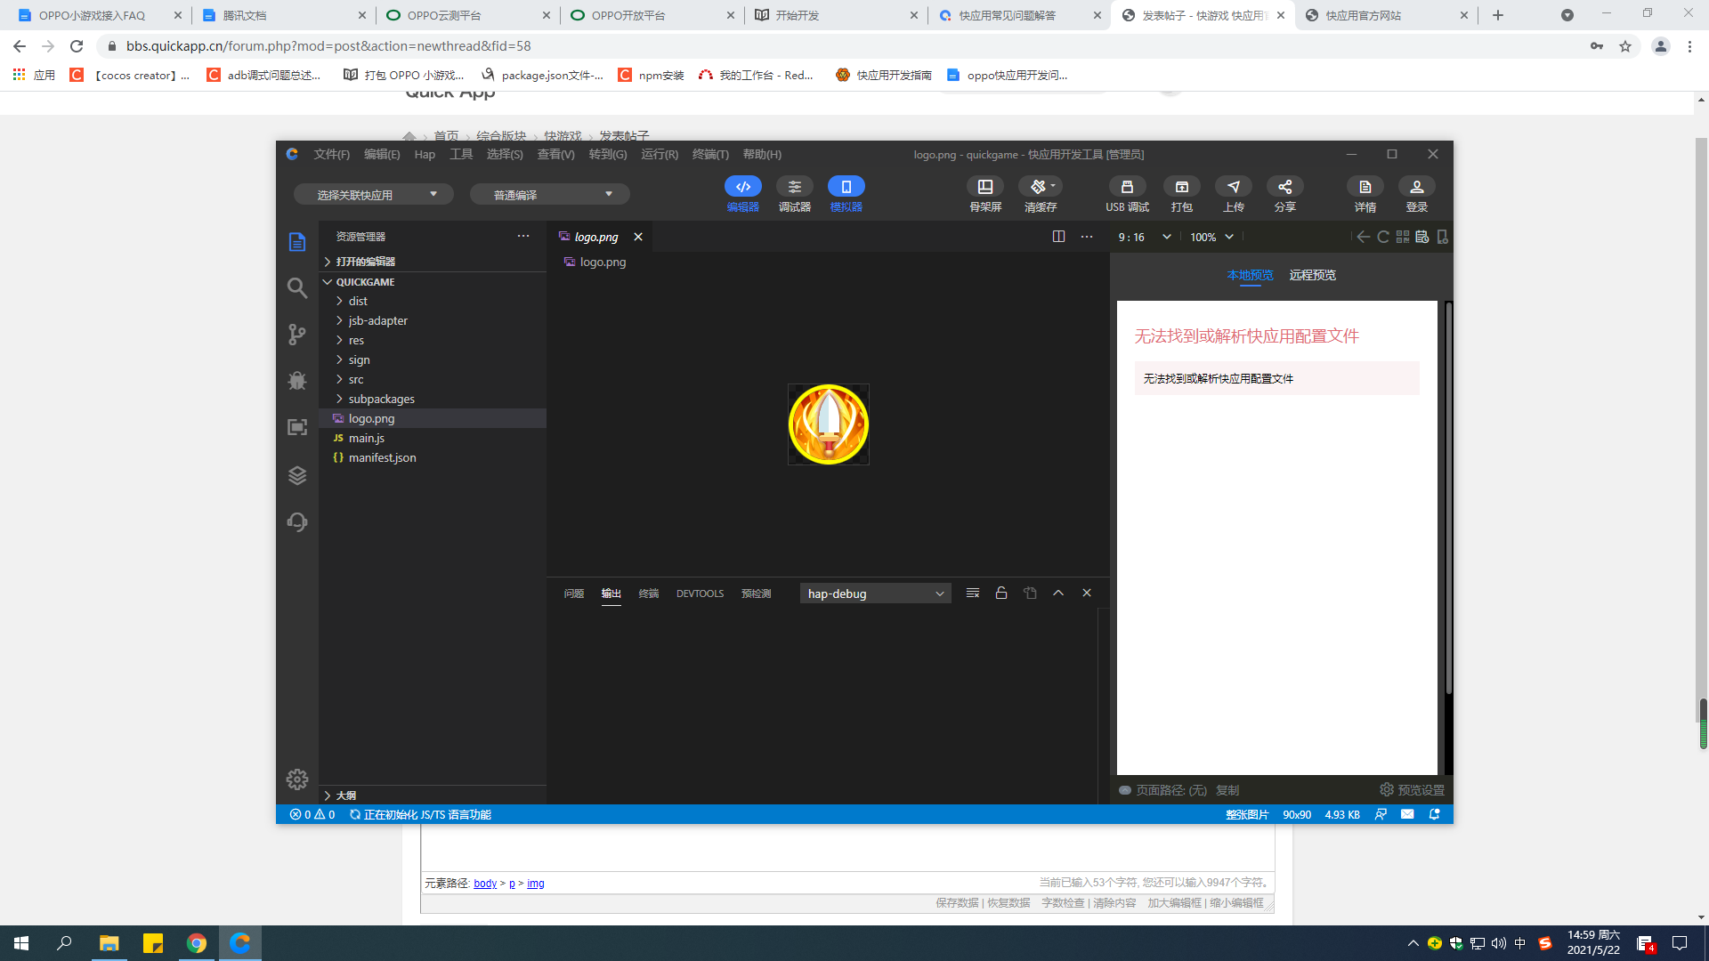Open the 选择关联快应用 dropdown

pyautogui.click(x=374, y=195)
